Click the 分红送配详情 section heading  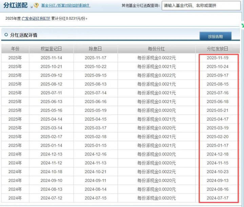(x=24, y=35)
